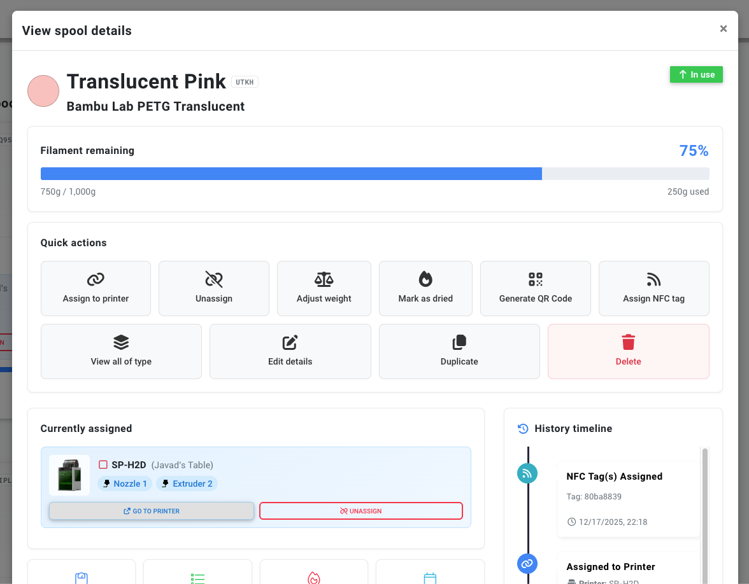
Task: Click the history timeline scrollbar
Action: coord(704,515)
